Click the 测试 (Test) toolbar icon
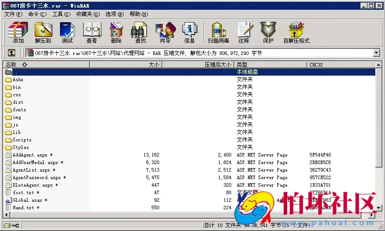The image size is (385, 231). pos(67,32)
